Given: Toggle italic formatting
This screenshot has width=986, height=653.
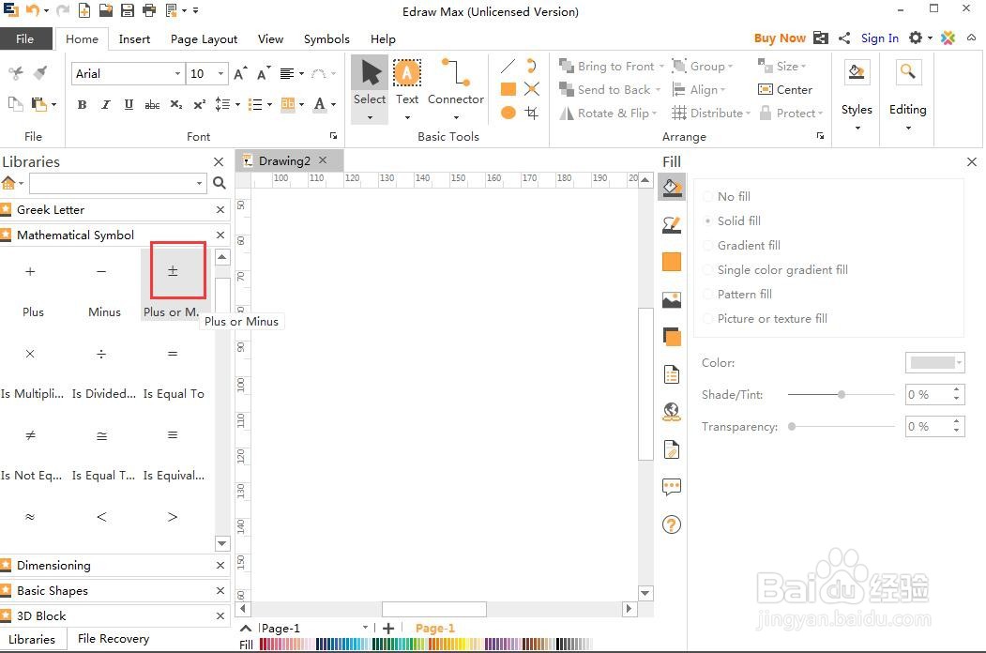Looking at the screenshot, I should [106, 104].
